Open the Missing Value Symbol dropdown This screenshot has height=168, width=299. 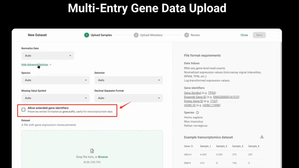click(x=55, y=98)
